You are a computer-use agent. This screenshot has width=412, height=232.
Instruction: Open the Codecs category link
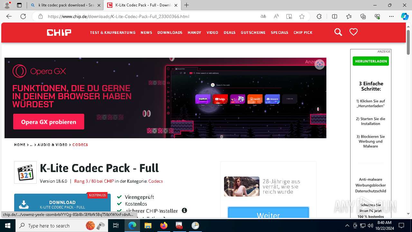(155, 181)
